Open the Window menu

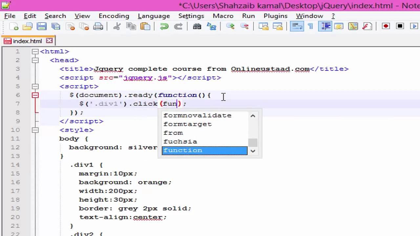click(x=309, y=16)
